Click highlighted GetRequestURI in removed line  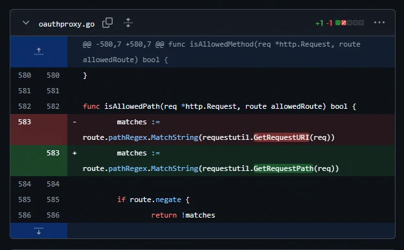[282, 137]
